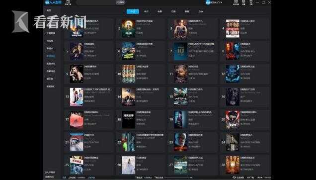Click the gear-style settings icon in title bar
This screenshot has width=316, height=180.
[x=243, y=2]
